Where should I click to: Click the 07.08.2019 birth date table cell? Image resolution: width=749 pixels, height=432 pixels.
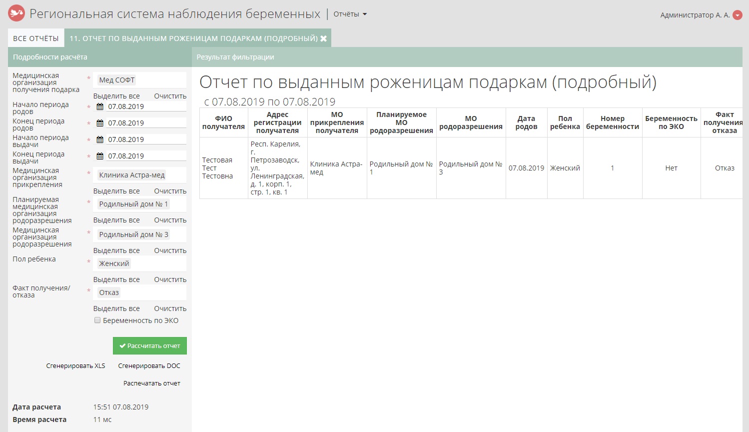526,168
